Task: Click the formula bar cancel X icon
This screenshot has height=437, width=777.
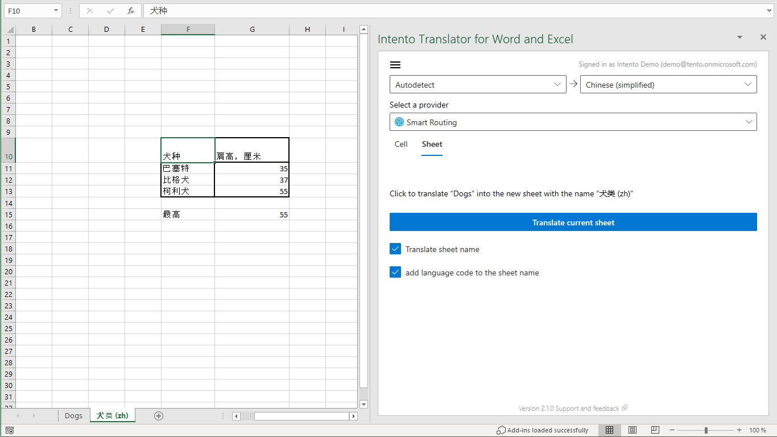Action: [90, 11]
